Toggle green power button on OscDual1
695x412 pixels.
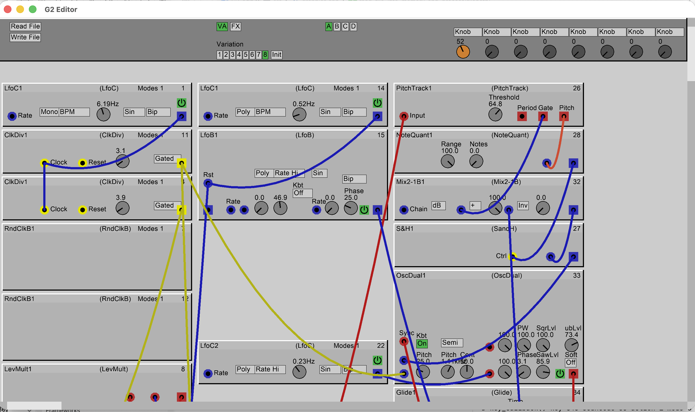tap(560, 374)
